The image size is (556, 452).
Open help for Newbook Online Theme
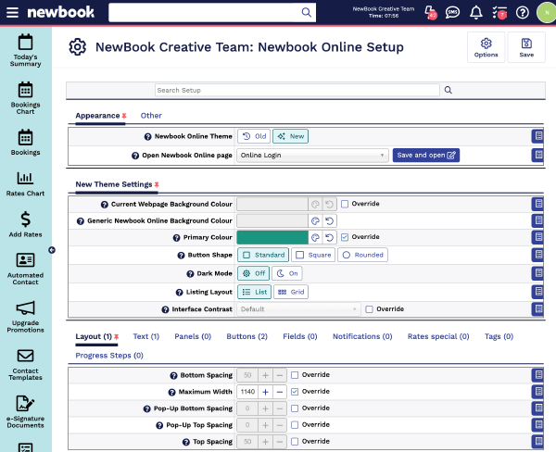pos(148,136)
